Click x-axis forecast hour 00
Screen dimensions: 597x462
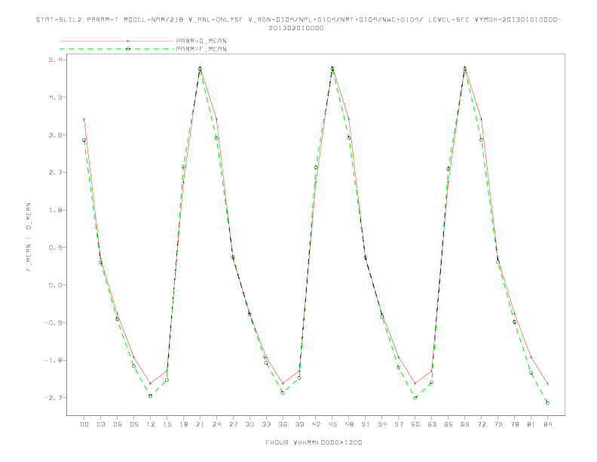pos(84,424)
